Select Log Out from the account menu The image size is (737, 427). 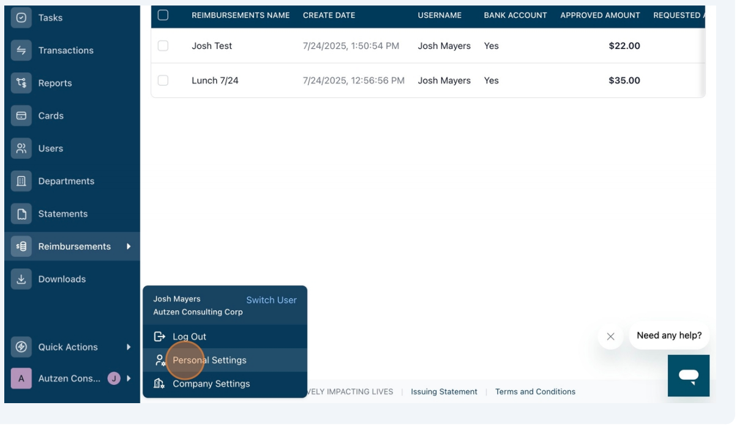point(225,336)
